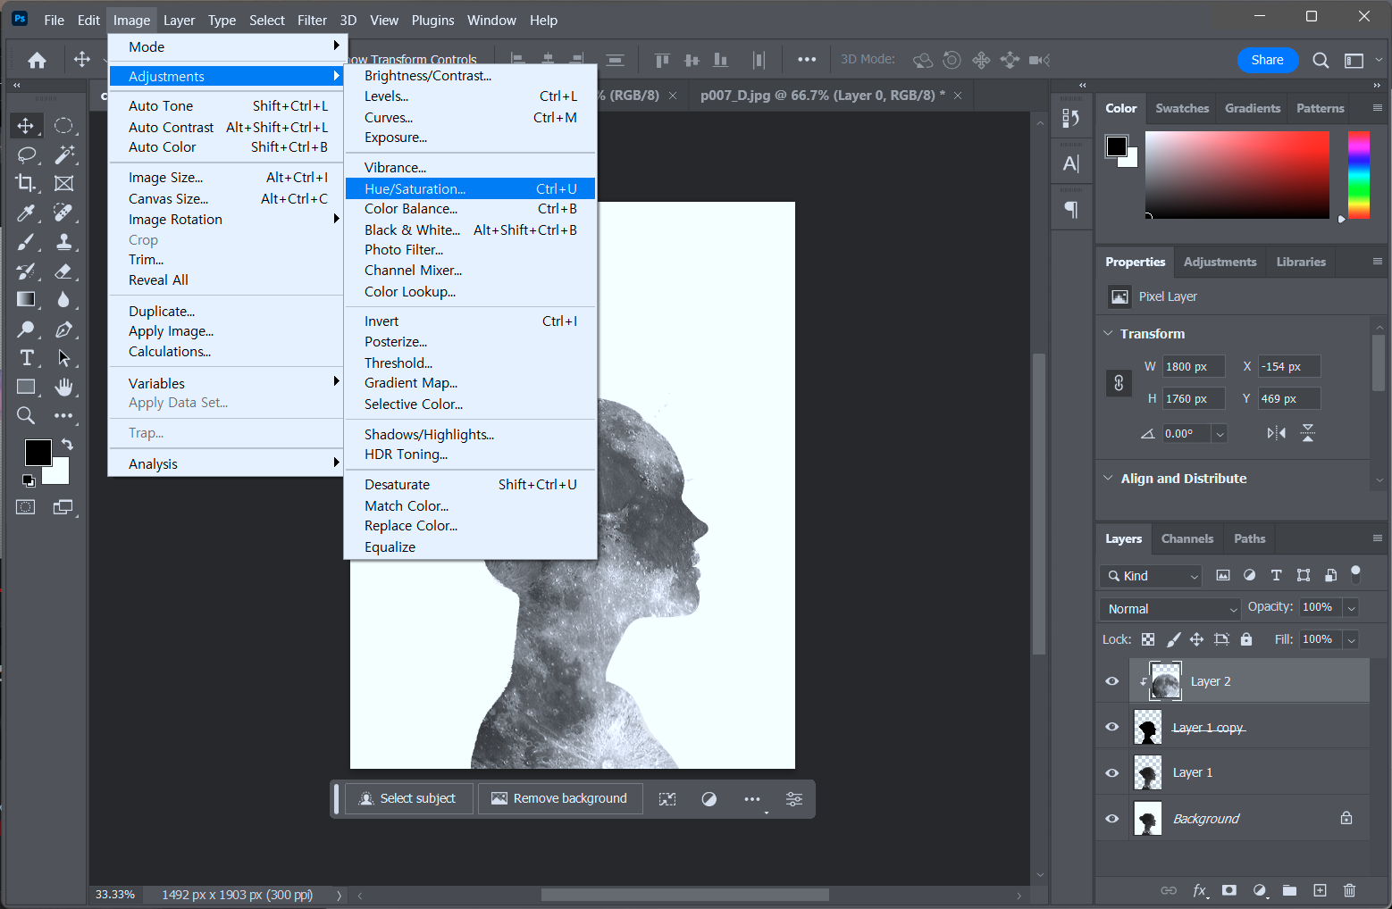This screenshot has height=909, width=1392.
Task: Choose Hue/Saturation from Adjustments submenu
Action: 471,188
